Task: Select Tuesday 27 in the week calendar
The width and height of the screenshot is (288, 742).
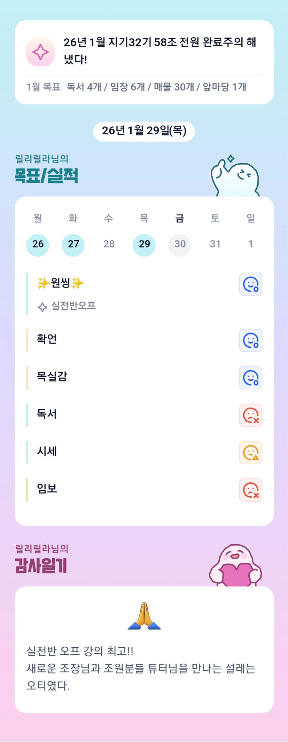Action: click(73, 244)
